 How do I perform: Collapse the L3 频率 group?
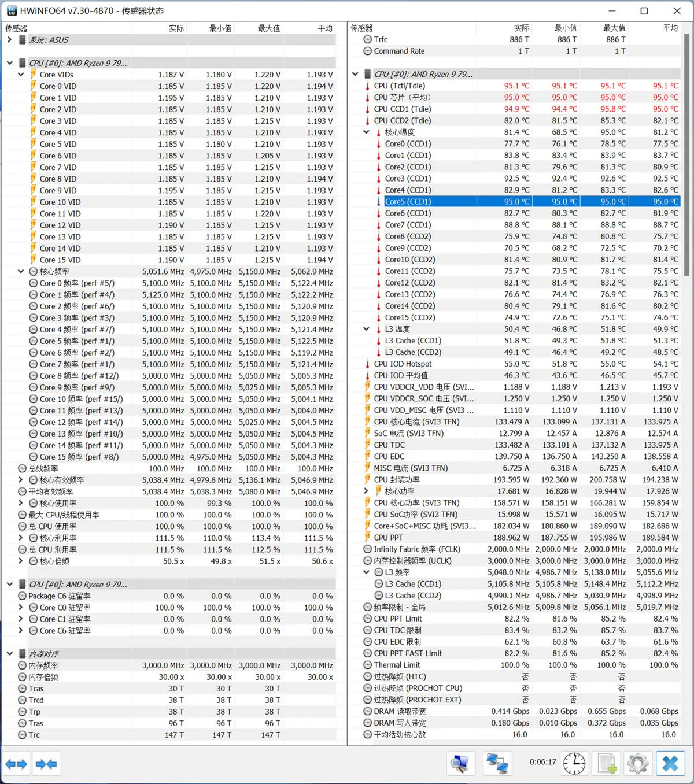366,572
